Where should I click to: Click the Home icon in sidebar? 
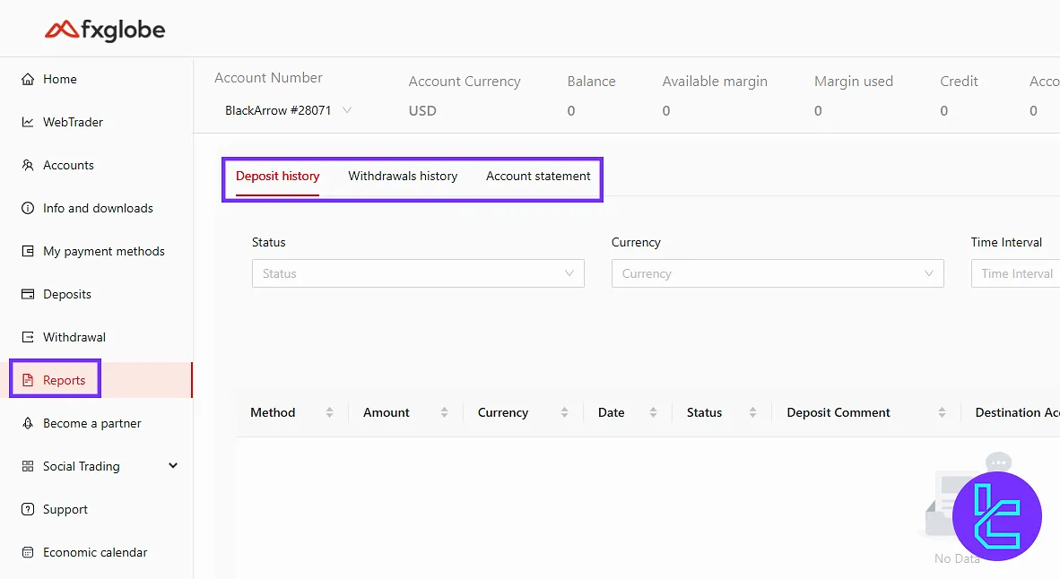(28, 79)
